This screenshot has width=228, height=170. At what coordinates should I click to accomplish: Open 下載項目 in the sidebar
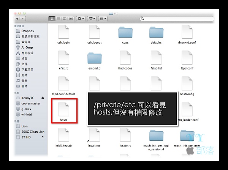24,69
